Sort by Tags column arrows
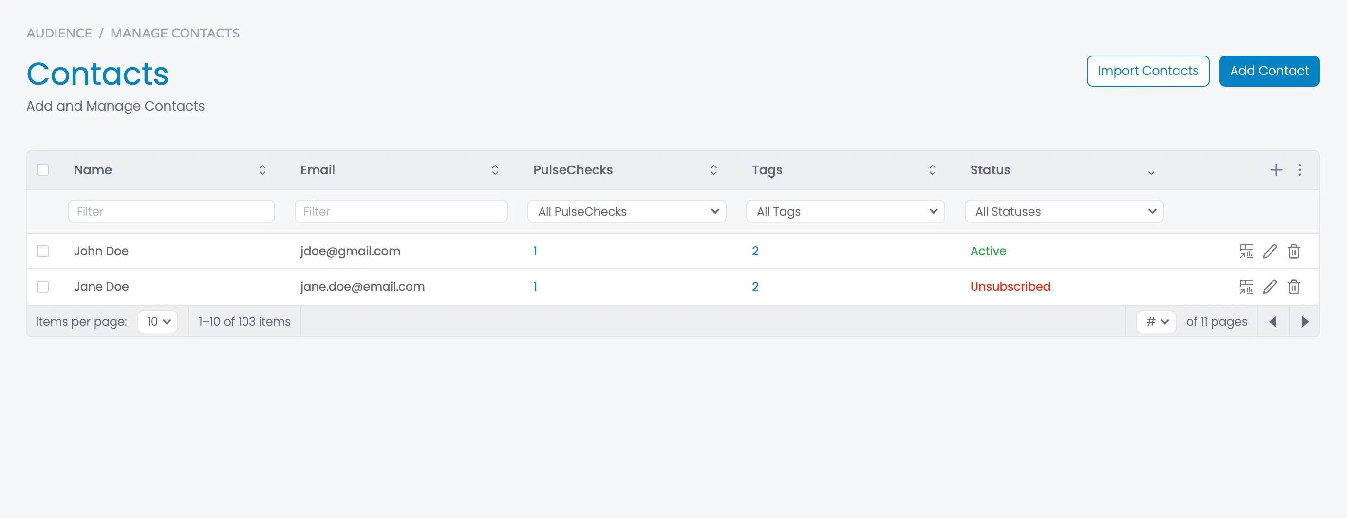1347x518 pixels. pyautogui.click(x=933, y=170)
